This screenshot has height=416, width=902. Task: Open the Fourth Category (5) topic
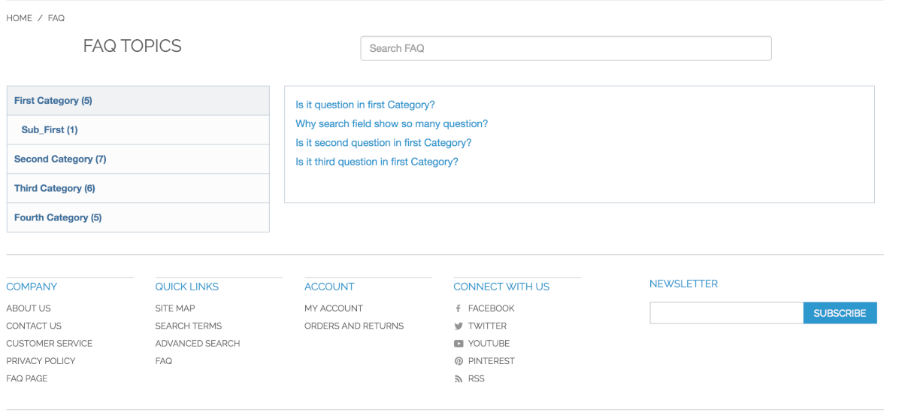click(x=58, y=218)
